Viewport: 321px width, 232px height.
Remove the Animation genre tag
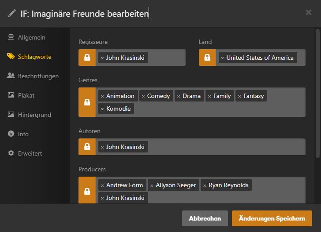pyautogui.click(x=102, y=96)
